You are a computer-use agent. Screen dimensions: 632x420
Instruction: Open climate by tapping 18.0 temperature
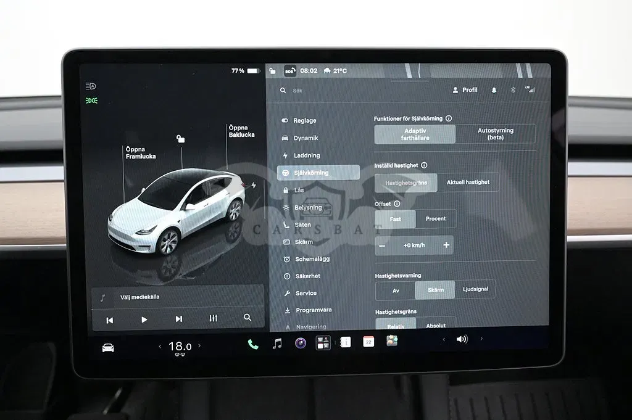tap(180, 347)
